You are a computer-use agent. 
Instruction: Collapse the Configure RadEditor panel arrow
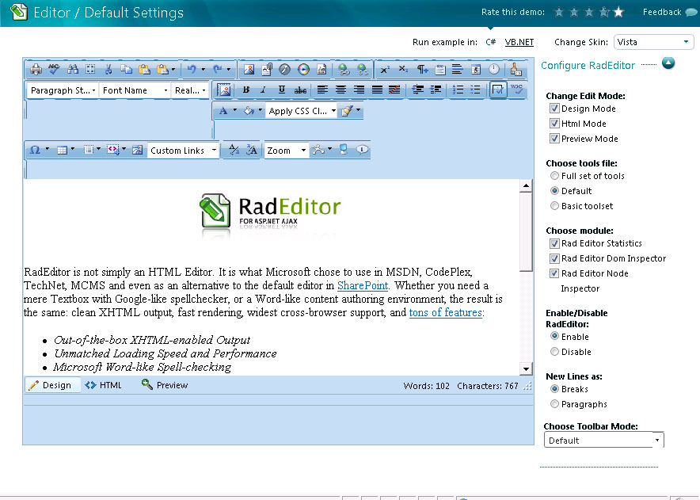tap(668, 63)
